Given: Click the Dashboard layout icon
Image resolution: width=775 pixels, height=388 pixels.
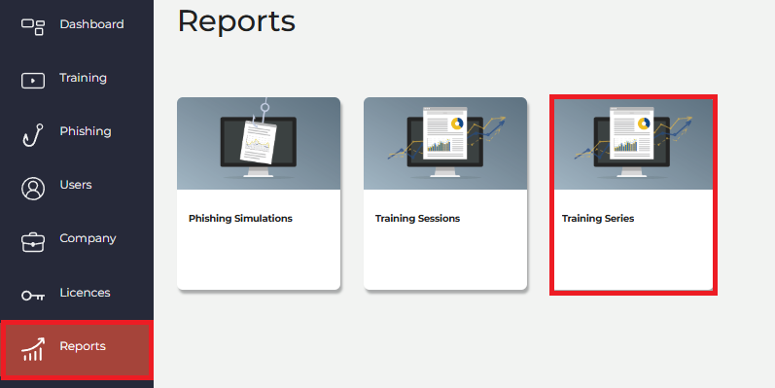Looking at the screenshot, I should [x=33, y=26].
